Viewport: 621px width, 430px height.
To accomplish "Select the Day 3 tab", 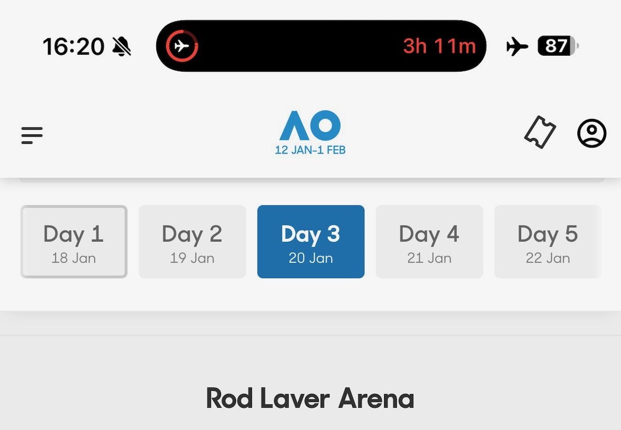I will pos(310,242).
